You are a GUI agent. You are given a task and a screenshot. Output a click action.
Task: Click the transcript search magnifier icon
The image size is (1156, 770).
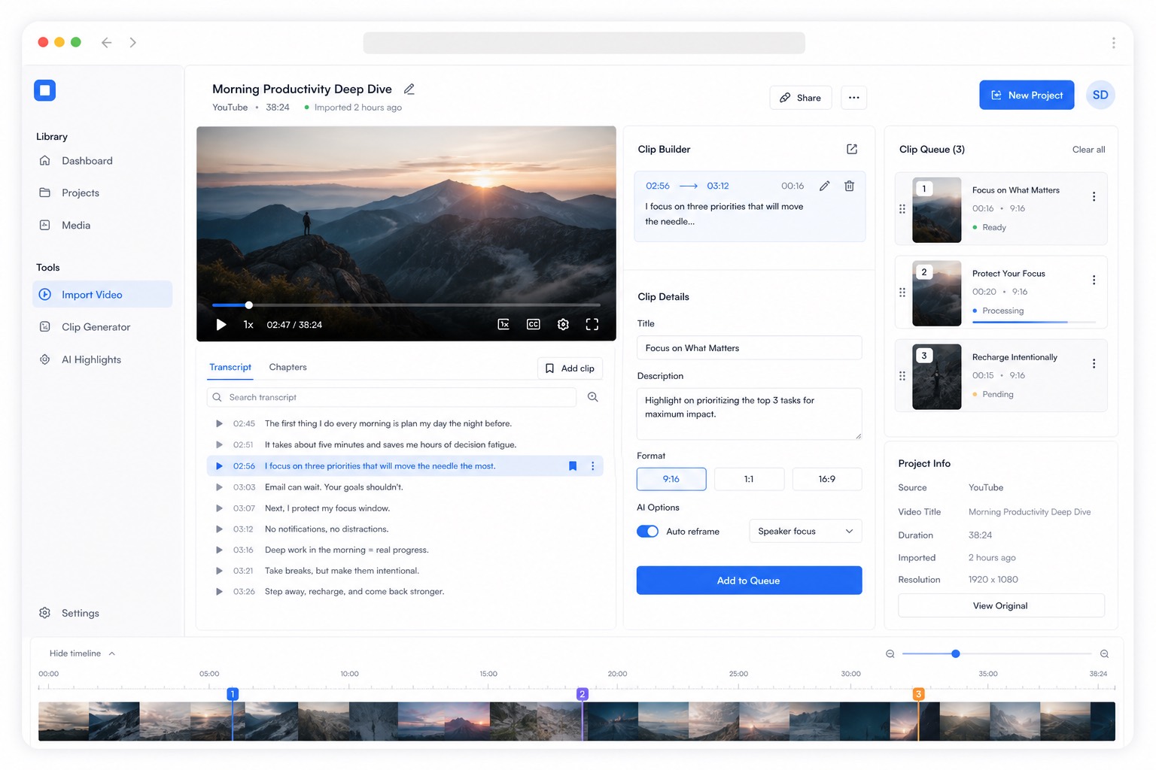[x=593, y=397]
